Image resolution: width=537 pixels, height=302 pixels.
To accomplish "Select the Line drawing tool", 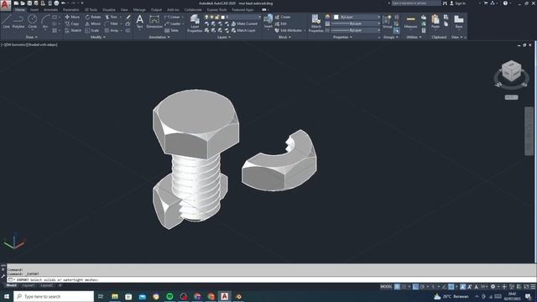I will (x=7, y=21).
